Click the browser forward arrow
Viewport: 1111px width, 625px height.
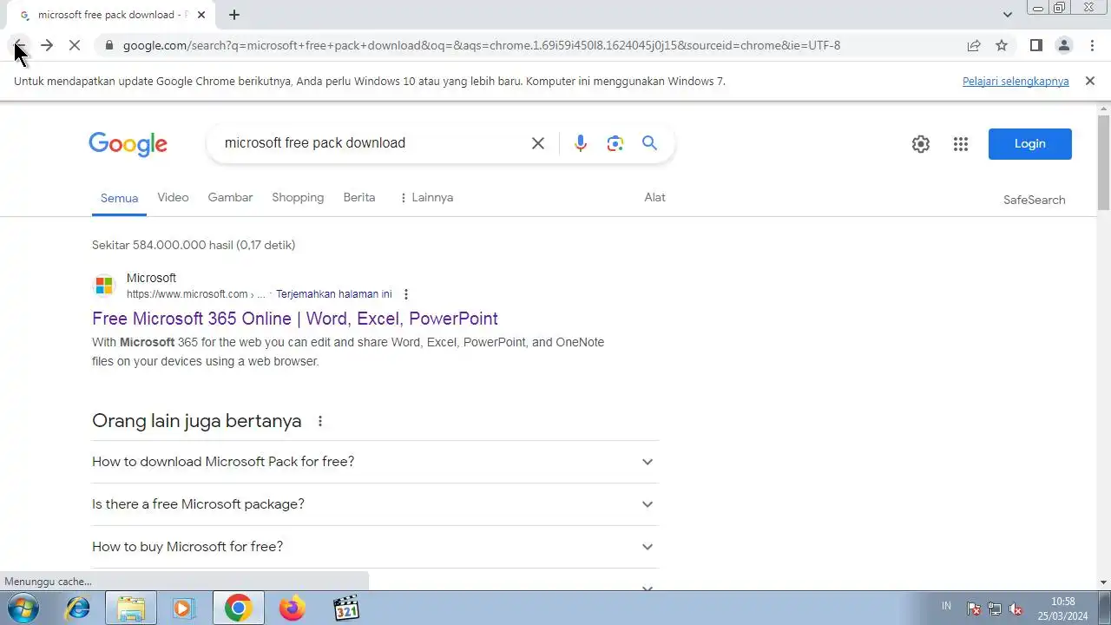(x=47, y=45)
